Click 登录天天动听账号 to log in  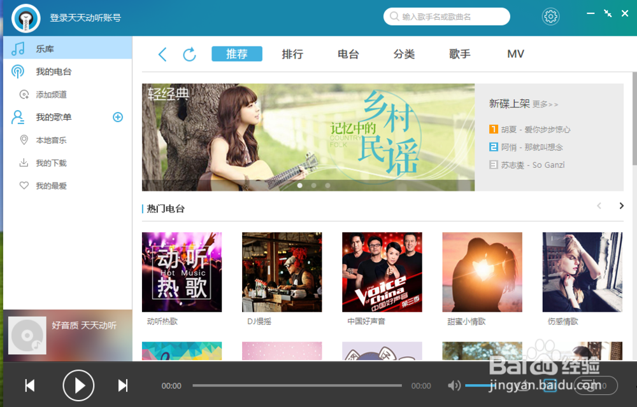[x=85, y=18]
